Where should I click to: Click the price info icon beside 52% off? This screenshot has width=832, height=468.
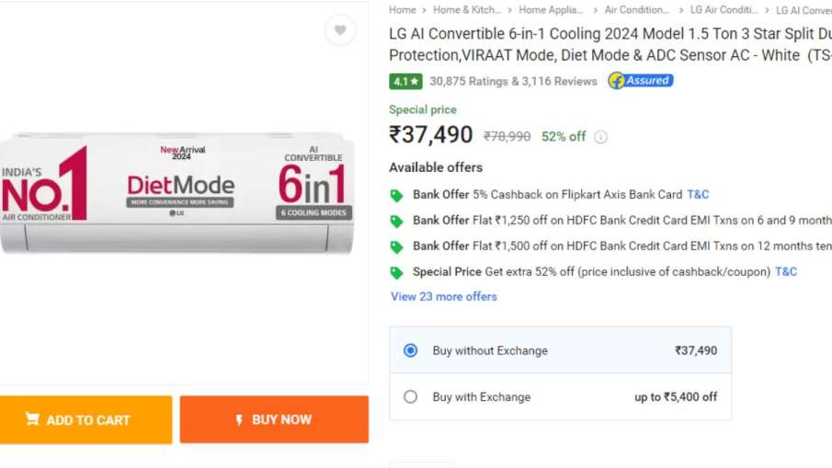(600, 137)
